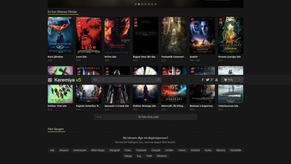Viewport: 291px width, 164px height.
Task: Open the Twitter social icon
Action: point(207,80)
